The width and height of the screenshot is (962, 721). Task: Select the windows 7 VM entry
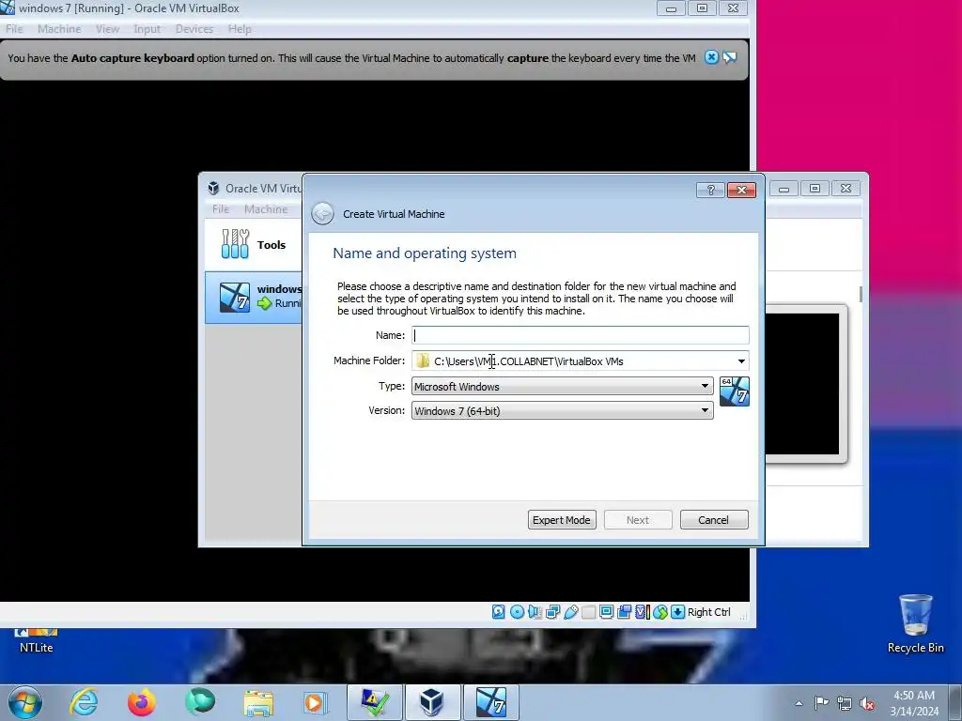tap(254, 297)
